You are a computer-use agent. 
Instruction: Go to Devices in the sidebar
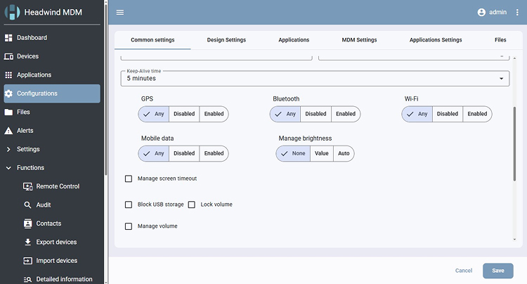tap(52, 56)
